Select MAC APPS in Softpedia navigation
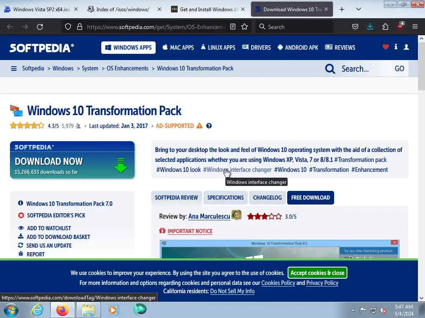 (x=178, y=48)
